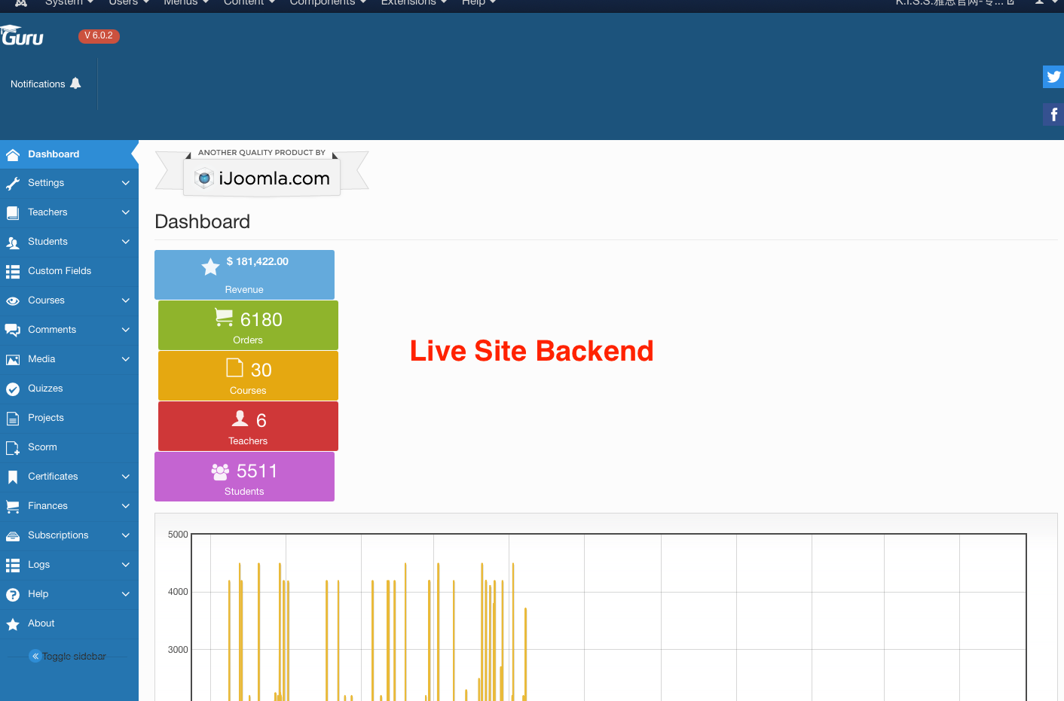This screenshot has width=1064, height=701.
Task: Click the wrench icon for Settings
Action: pos(13,183)
